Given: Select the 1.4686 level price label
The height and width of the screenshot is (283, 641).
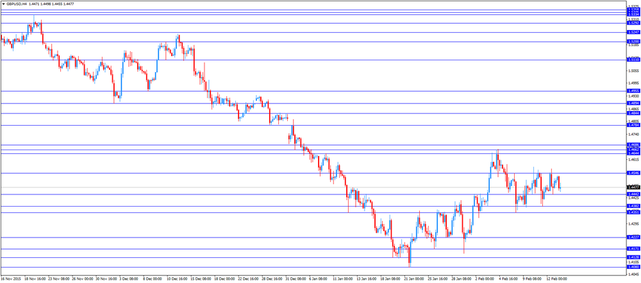Looking at the screenshot, I should coord(633,145).
